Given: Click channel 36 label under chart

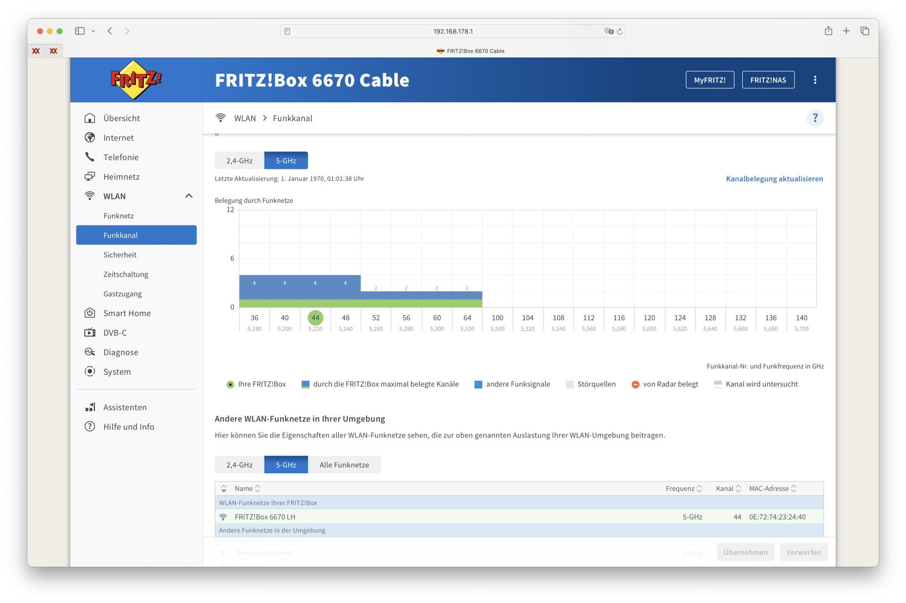Looking at the screenshot, I should click(254, 318).
